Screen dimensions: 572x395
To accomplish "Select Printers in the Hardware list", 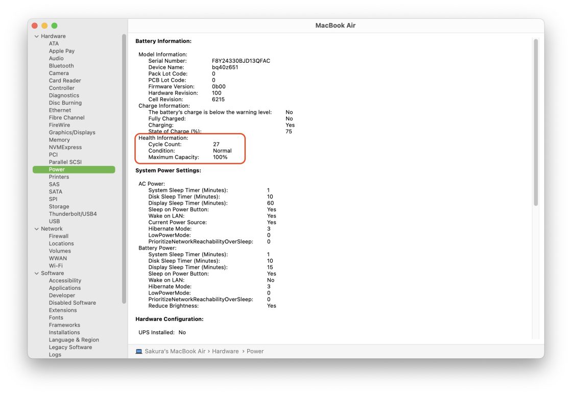I will pyautogui.click(x=59, y=177).
